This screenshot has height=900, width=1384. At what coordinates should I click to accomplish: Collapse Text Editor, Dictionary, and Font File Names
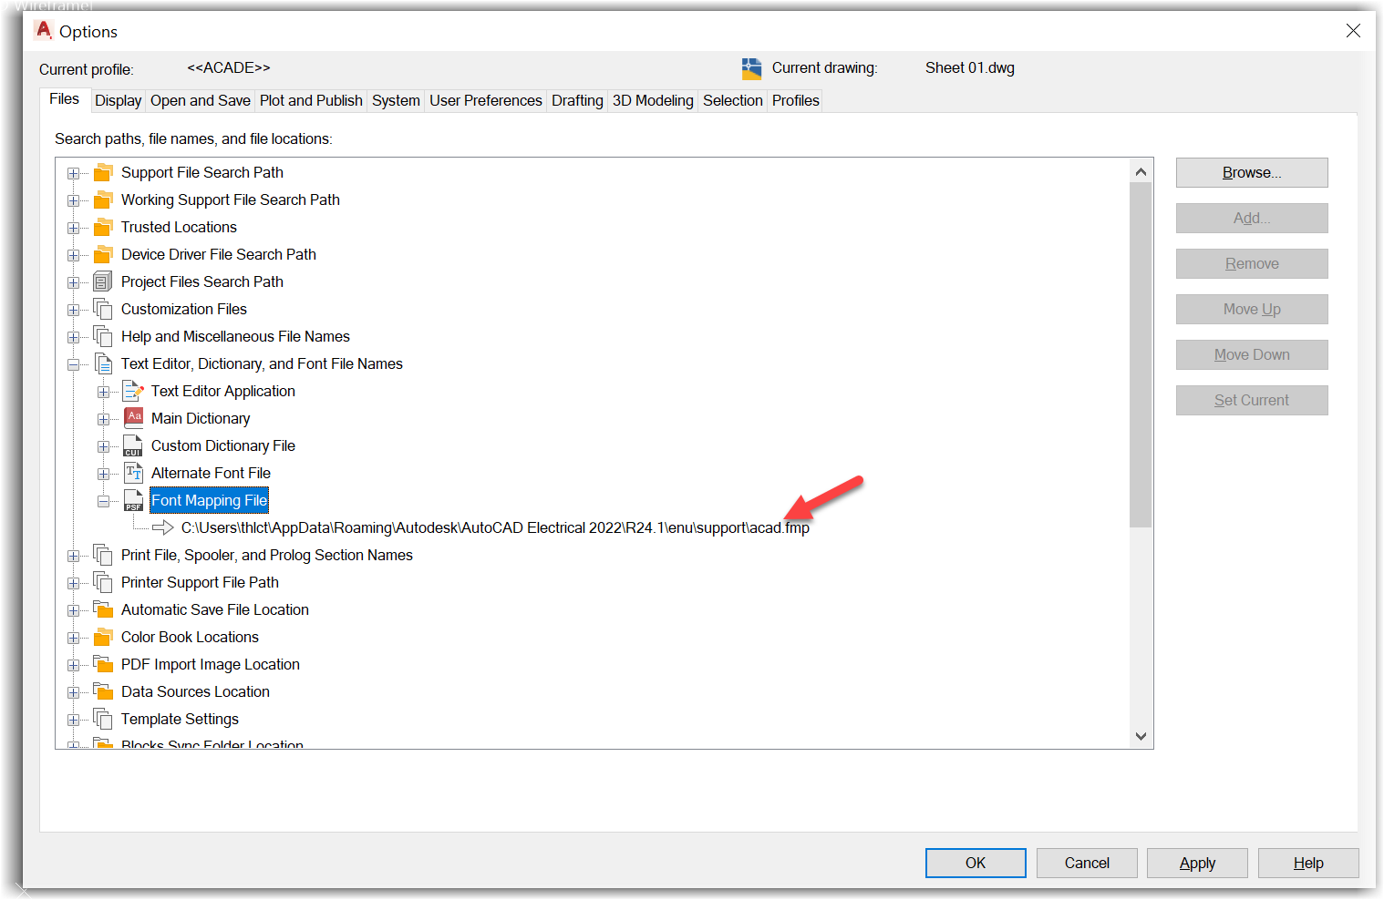click(x=73, y=364)
